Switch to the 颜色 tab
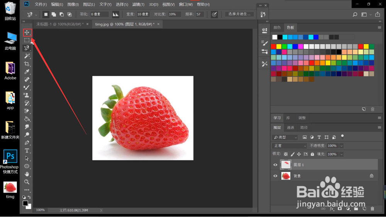 [277, 27]
